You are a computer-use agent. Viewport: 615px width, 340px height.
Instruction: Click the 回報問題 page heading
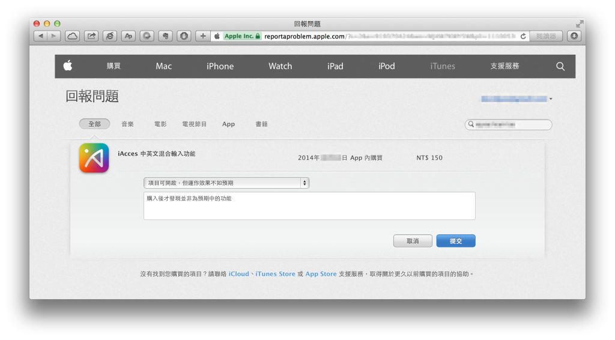[x=92, y=96]
